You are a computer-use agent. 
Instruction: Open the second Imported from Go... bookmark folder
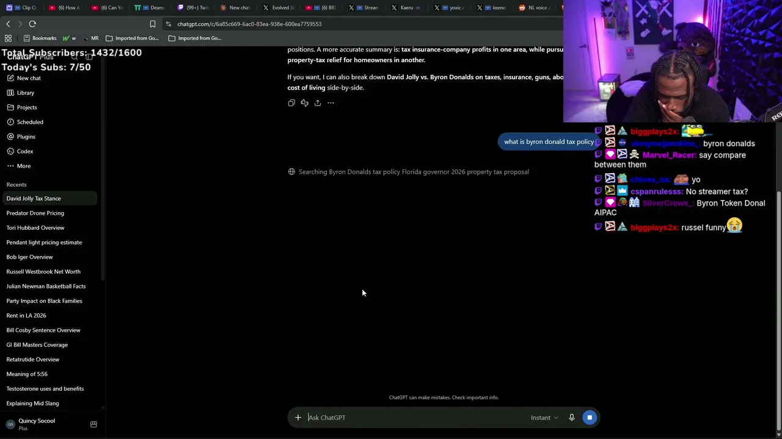coord(195,38)
